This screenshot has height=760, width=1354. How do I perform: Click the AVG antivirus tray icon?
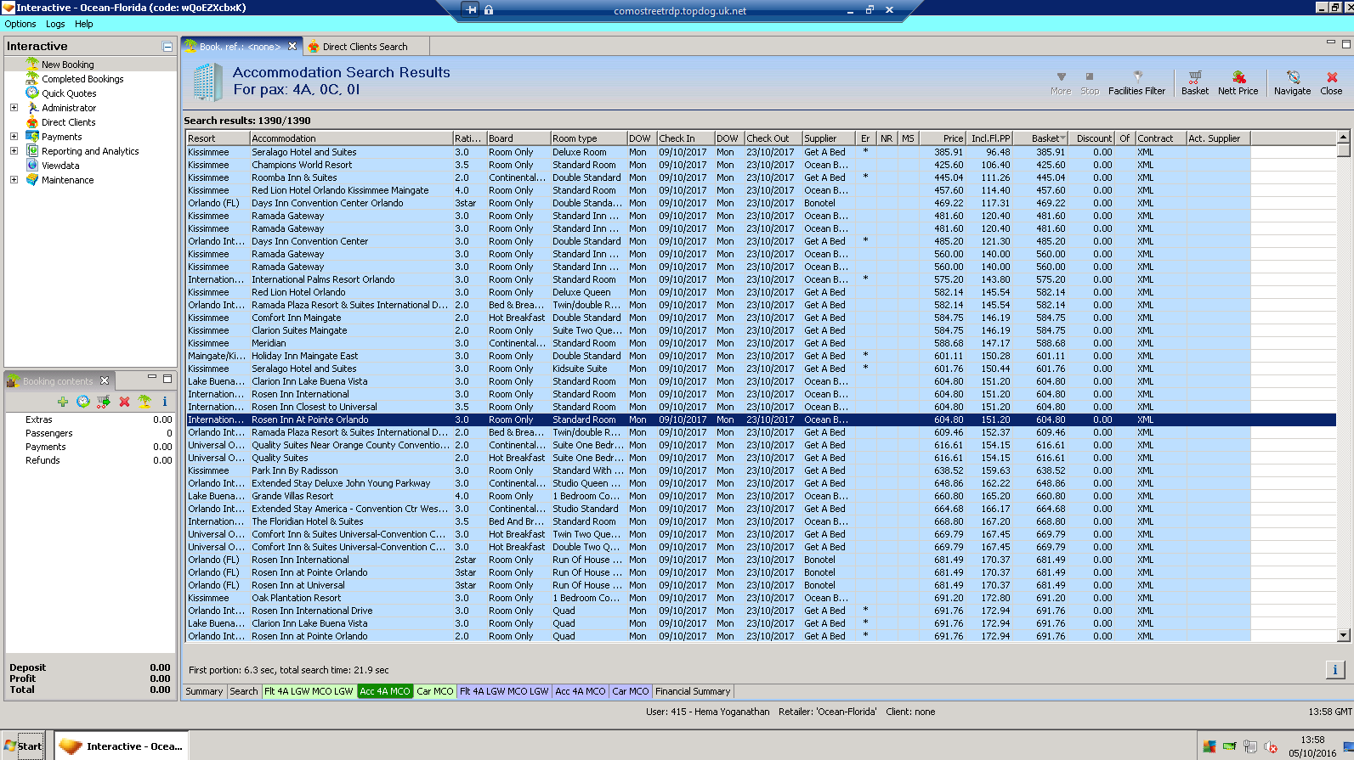[x=1209, y=746]
